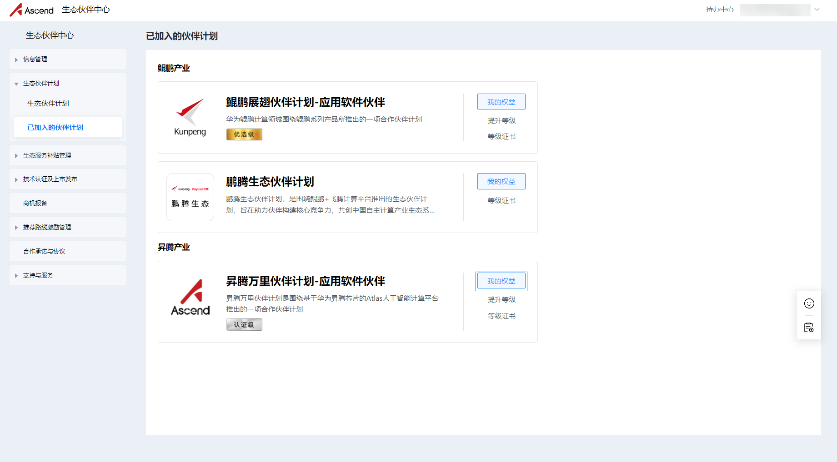The width and height of the screenshot is (837, 462).
Task: Open 昇腾万里伙伴计划-应用软件伙伴 title
Action: pos(306,281)
